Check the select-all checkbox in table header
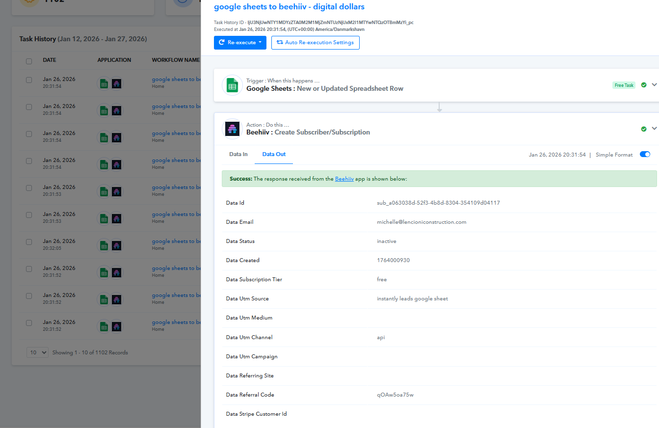The width and height of the screenshot is (659, 428). pyautogui.click(x=29, y=61)
